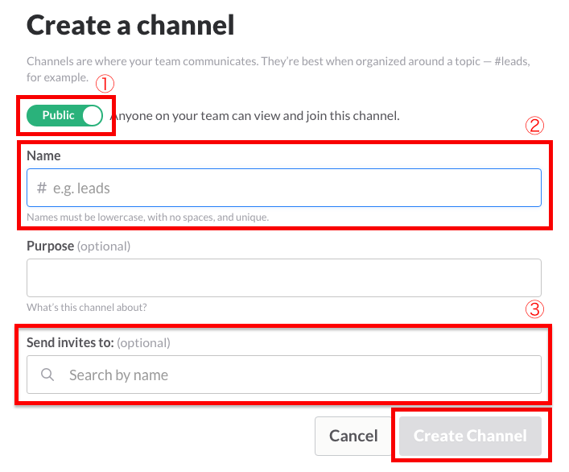569x472 pixels.
Task: Click the circled number 1 annotation
Action: click(104, 85)
